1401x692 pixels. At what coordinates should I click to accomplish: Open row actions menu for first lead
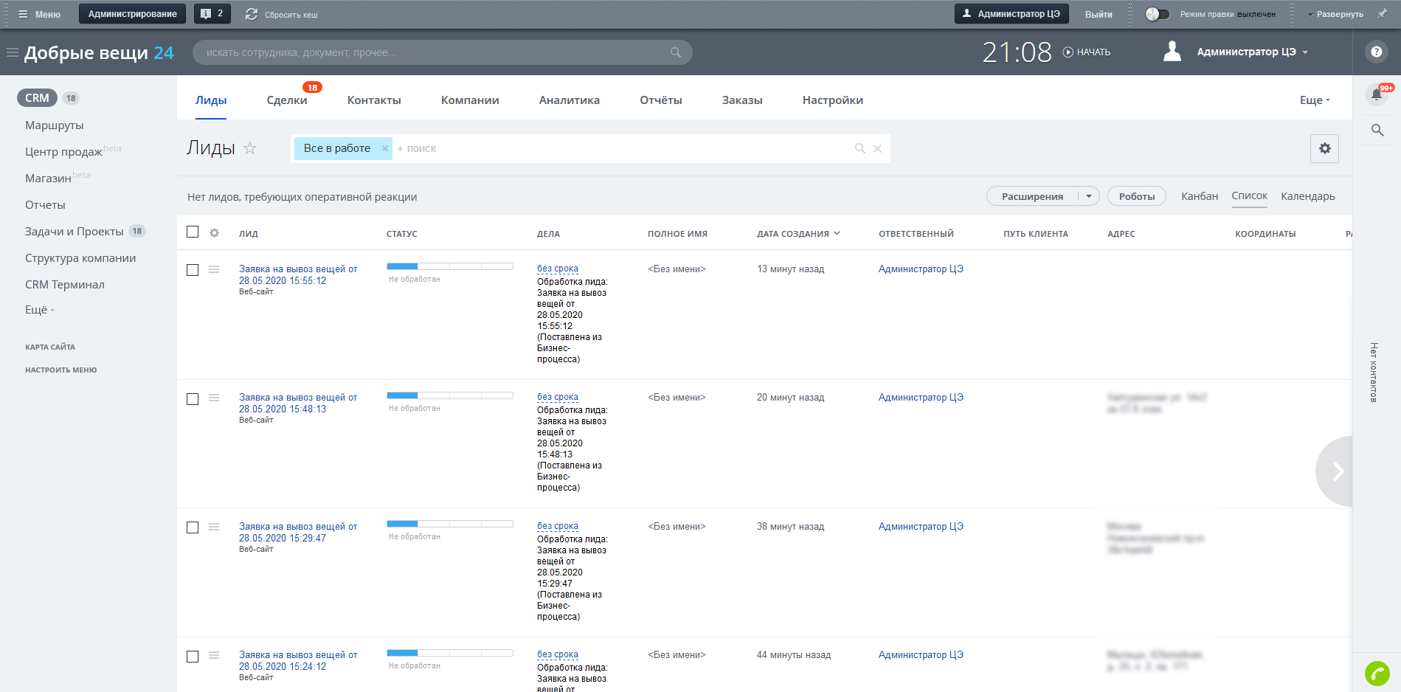214,269
